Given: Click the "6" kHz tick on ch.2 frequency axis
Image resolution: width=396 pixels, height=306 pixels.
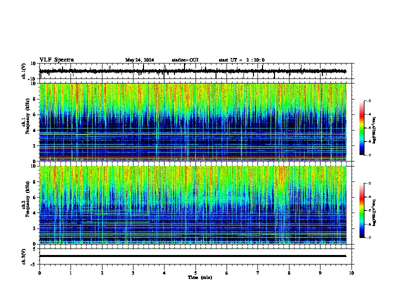Looking at the screenshot, I should tap(34, 197).
